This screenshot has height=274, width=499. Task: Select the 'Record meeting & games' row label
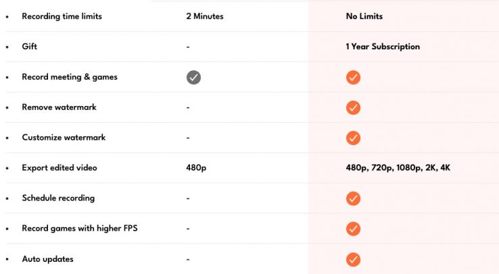click(70, 77)
